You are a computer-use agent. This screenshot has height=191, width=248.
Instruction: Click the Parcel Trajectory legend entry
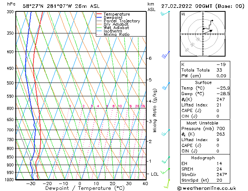[x=118, y=21]
